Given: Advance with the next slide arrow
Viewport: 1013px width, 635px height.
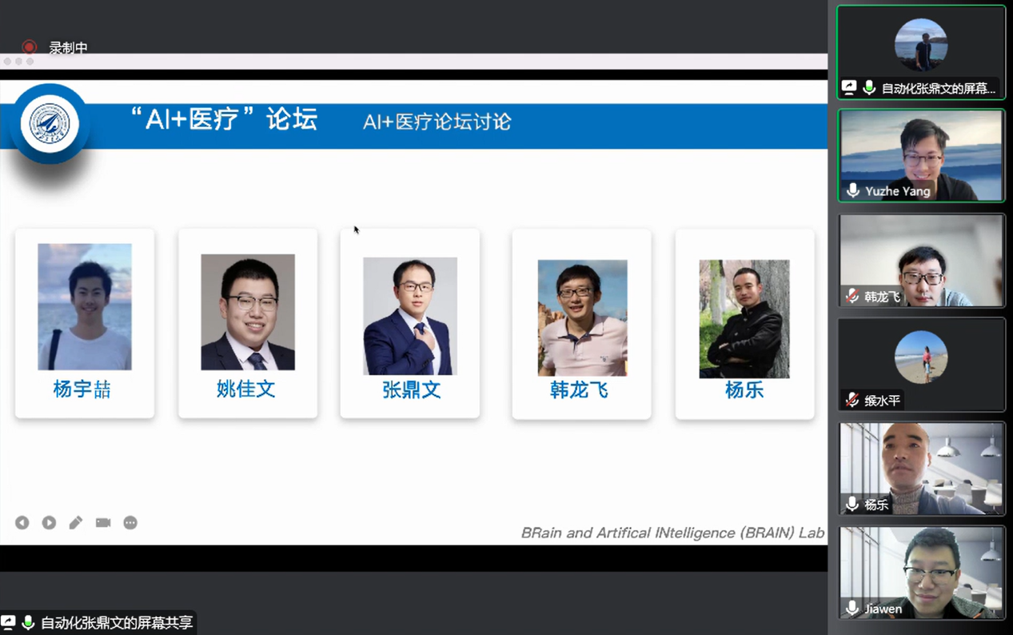Looking at the screenshot, I should (x=49, y=522).
